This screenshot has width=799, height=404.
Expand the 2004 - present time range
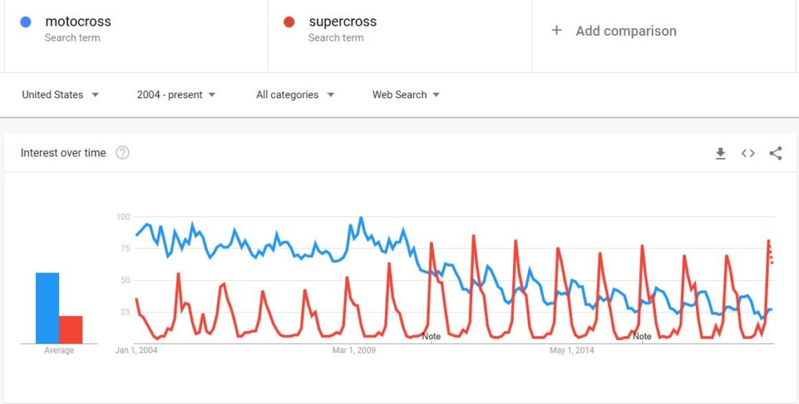[x=177, y=95]
